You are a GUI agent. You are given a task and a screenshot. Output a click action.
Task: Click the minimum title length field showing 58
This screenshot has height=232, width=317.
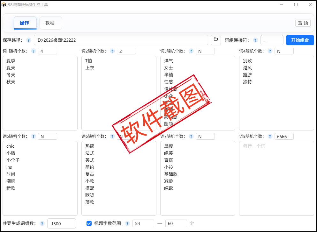click(x=143, y=223)
